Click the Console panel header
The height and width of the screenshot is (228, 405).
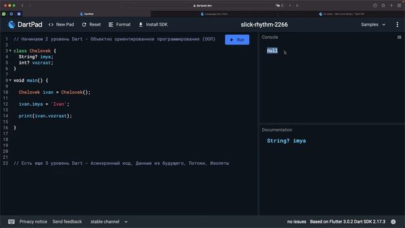[x=270, y=37]
